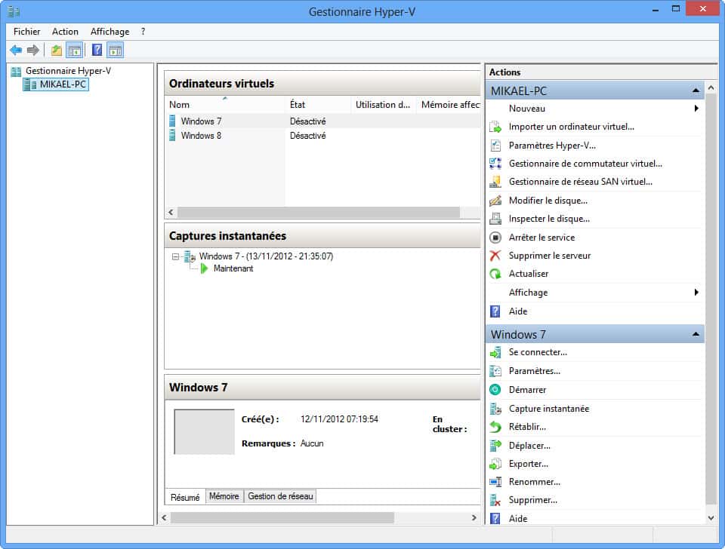Click the Capture instantanée icon

point(495,409)
